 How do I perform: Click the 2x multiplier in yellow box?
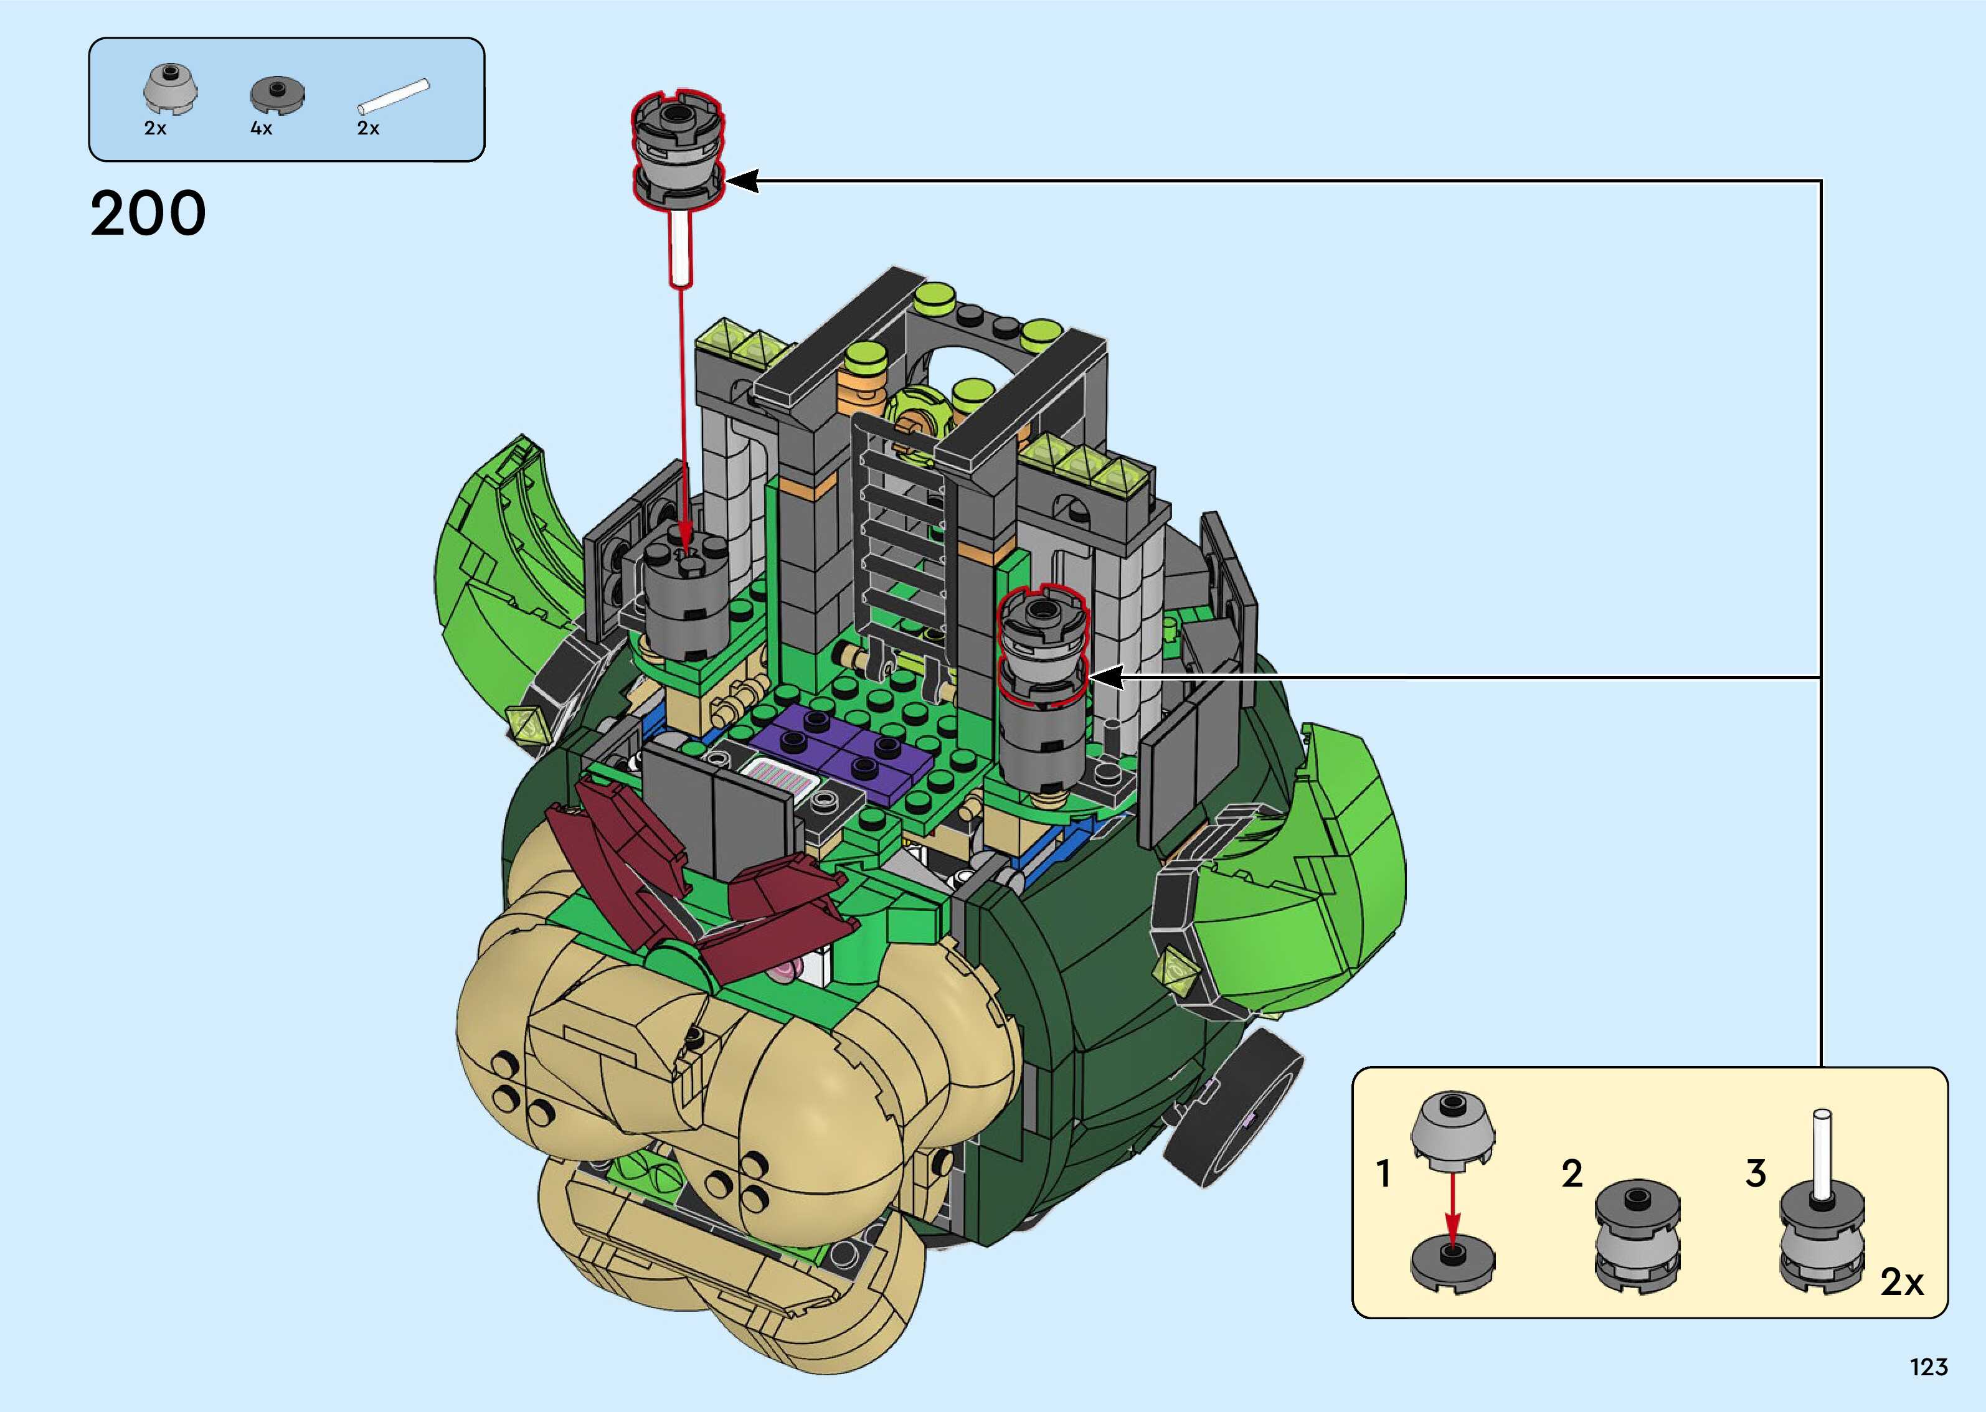tap(1902, 1282)
